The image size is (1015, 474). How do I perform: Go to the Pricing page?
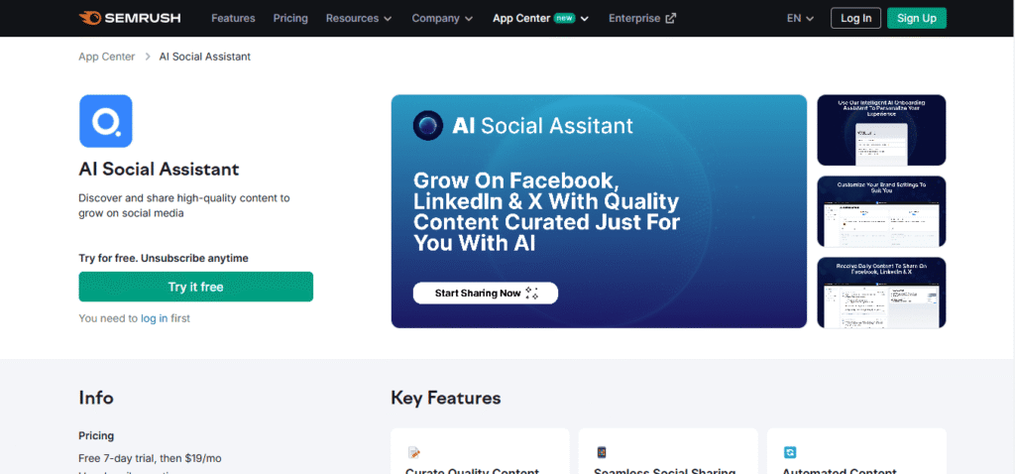289,18
